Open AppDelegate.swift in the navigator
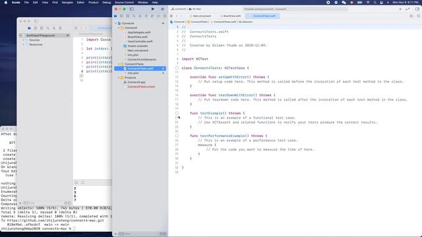Image resolution: width=422 pixels, height=237 pixels. pos(137,32)
